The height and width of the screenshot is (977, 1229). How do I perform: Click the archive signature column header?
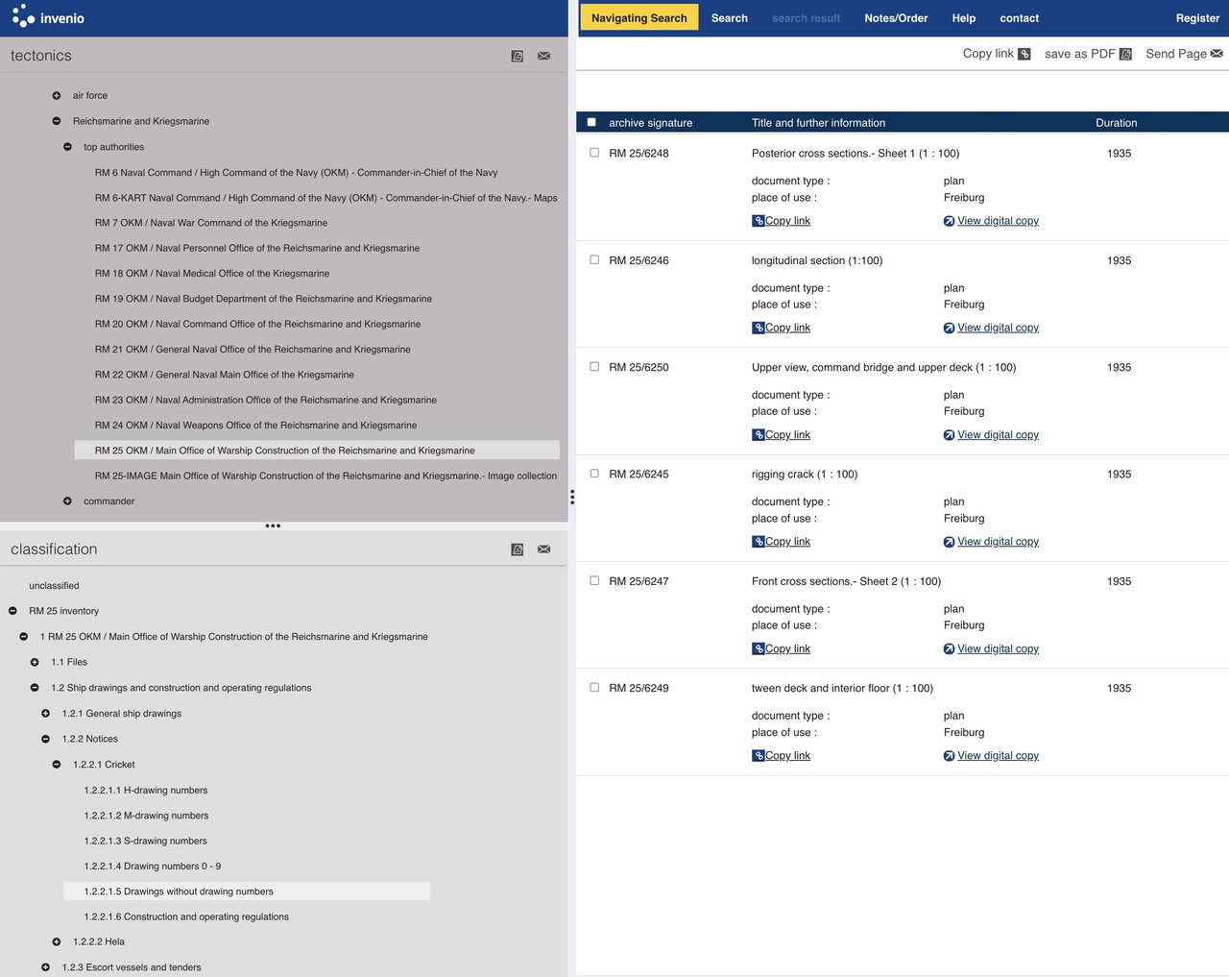(650, 123)
